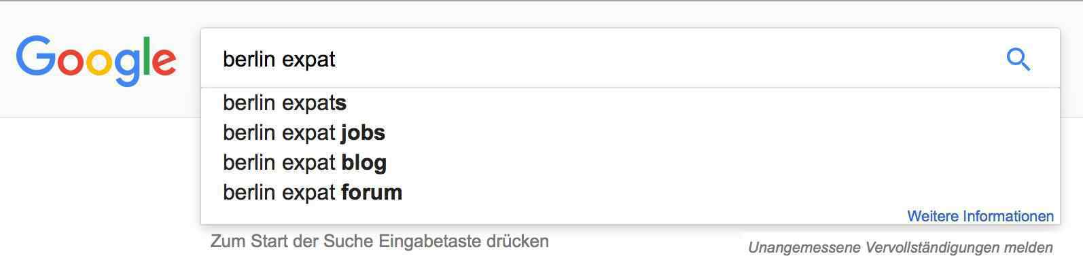Click the blue magnifying glass search icon
Viewport: 1083px width, 256px height.
(x=1018, y=60)
